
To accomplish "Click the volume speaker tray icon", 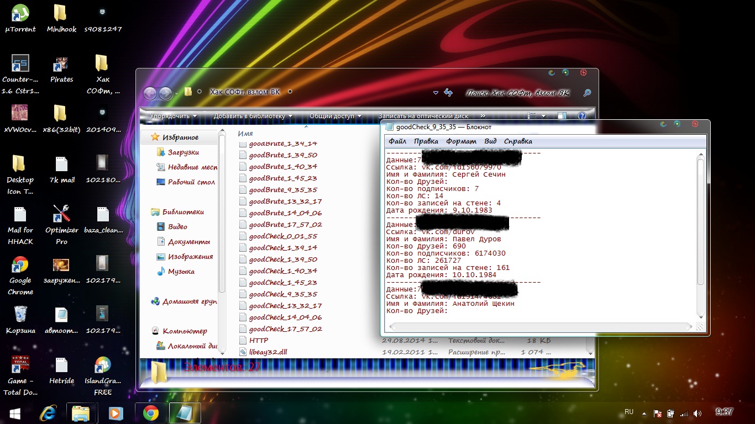I will (x=698, y=413).
